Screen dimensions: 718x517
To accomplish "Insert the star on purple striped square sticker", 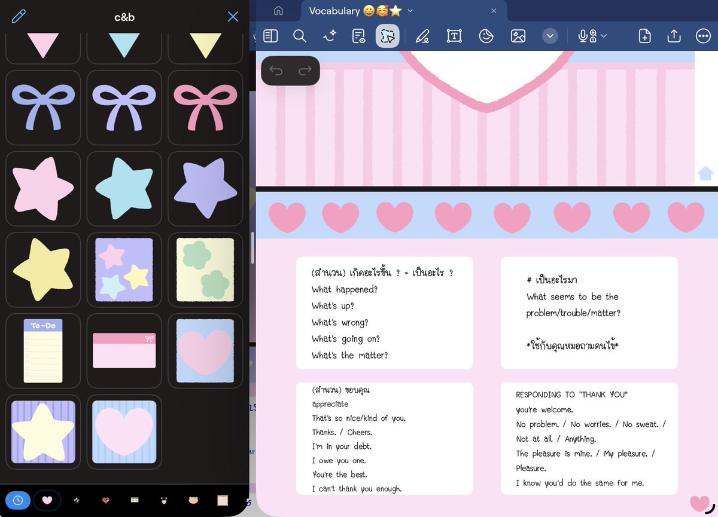I will (x=43, y=432).
